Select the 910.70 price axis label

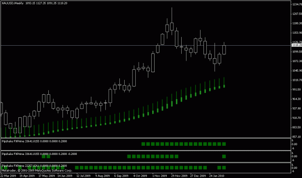(296, 118)
